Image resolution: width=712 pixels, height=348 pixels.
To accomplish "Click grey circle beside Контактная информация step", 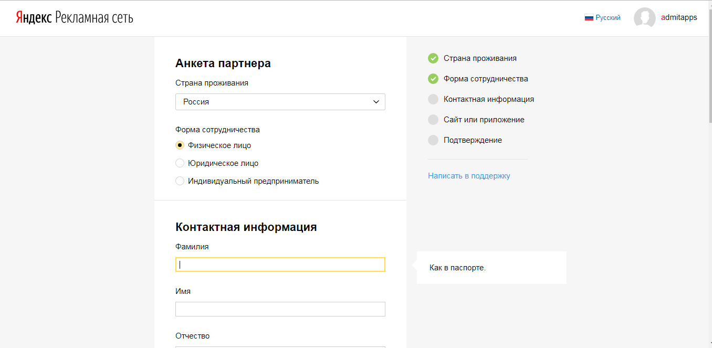I will pos(433,99).
